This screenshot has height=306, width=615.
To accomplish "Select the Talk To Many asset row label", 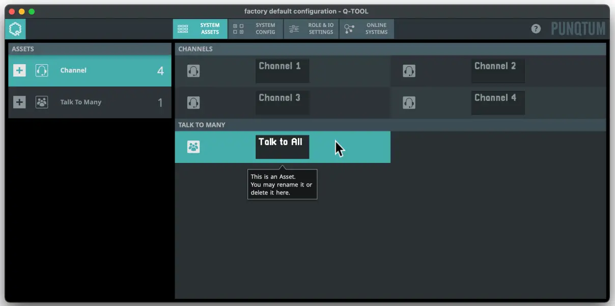I will coord(81,102).
